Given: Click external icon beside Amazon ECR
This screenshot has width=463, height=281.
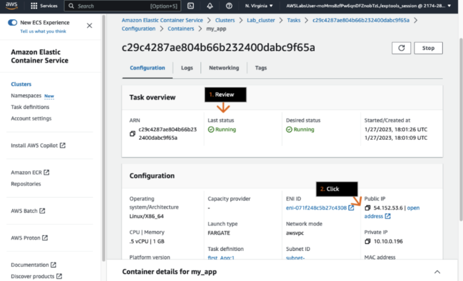Looking at the screenshot, I should [x=47, y=172].
